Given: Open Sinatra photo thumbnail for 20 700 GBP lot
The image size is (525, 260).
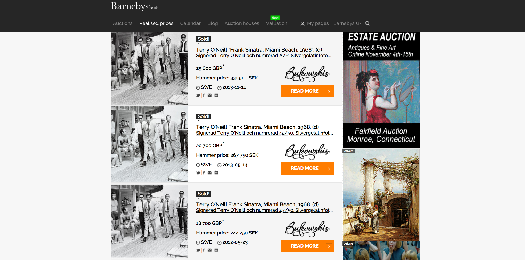Looking at the screenshot, I should pyautogui.click(x=150, y=144).
